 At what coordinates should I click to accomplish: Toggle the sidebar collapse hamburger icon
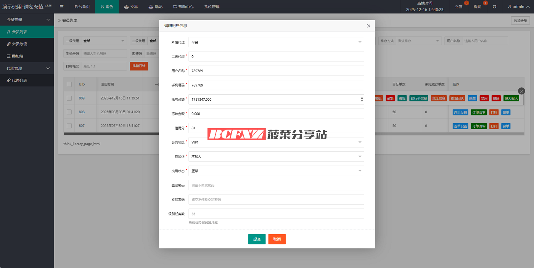pos(61,6)
